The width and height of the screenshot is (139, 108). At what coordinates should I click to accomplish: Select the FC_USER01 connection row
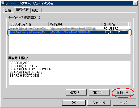point(69,28)
